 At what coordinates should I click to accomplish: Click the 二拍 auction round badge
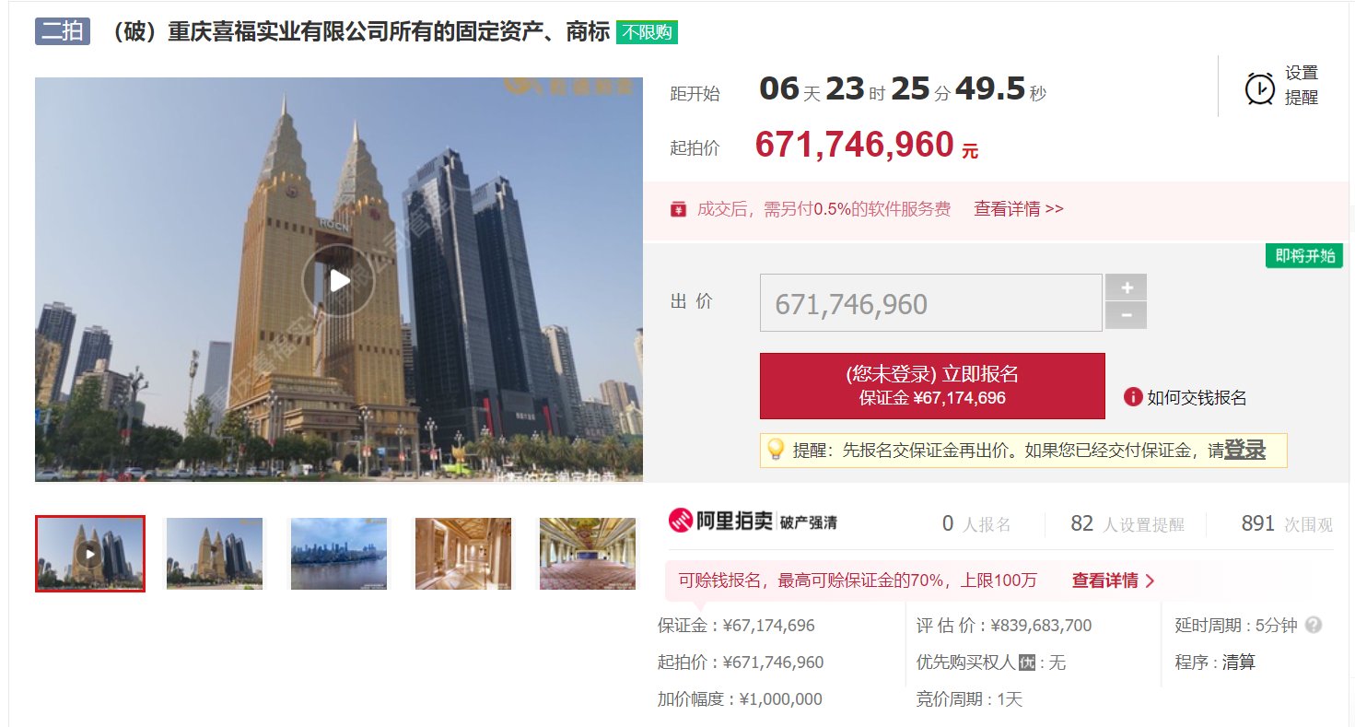pyautogui.click(x=63, y=31)
